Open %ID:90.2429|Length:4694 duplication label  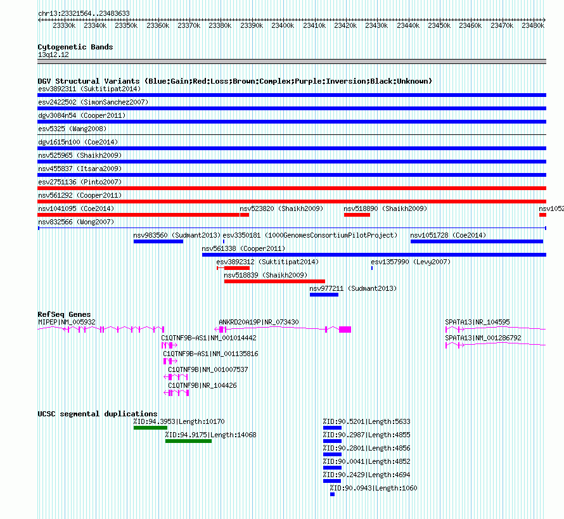pos(366,475)
